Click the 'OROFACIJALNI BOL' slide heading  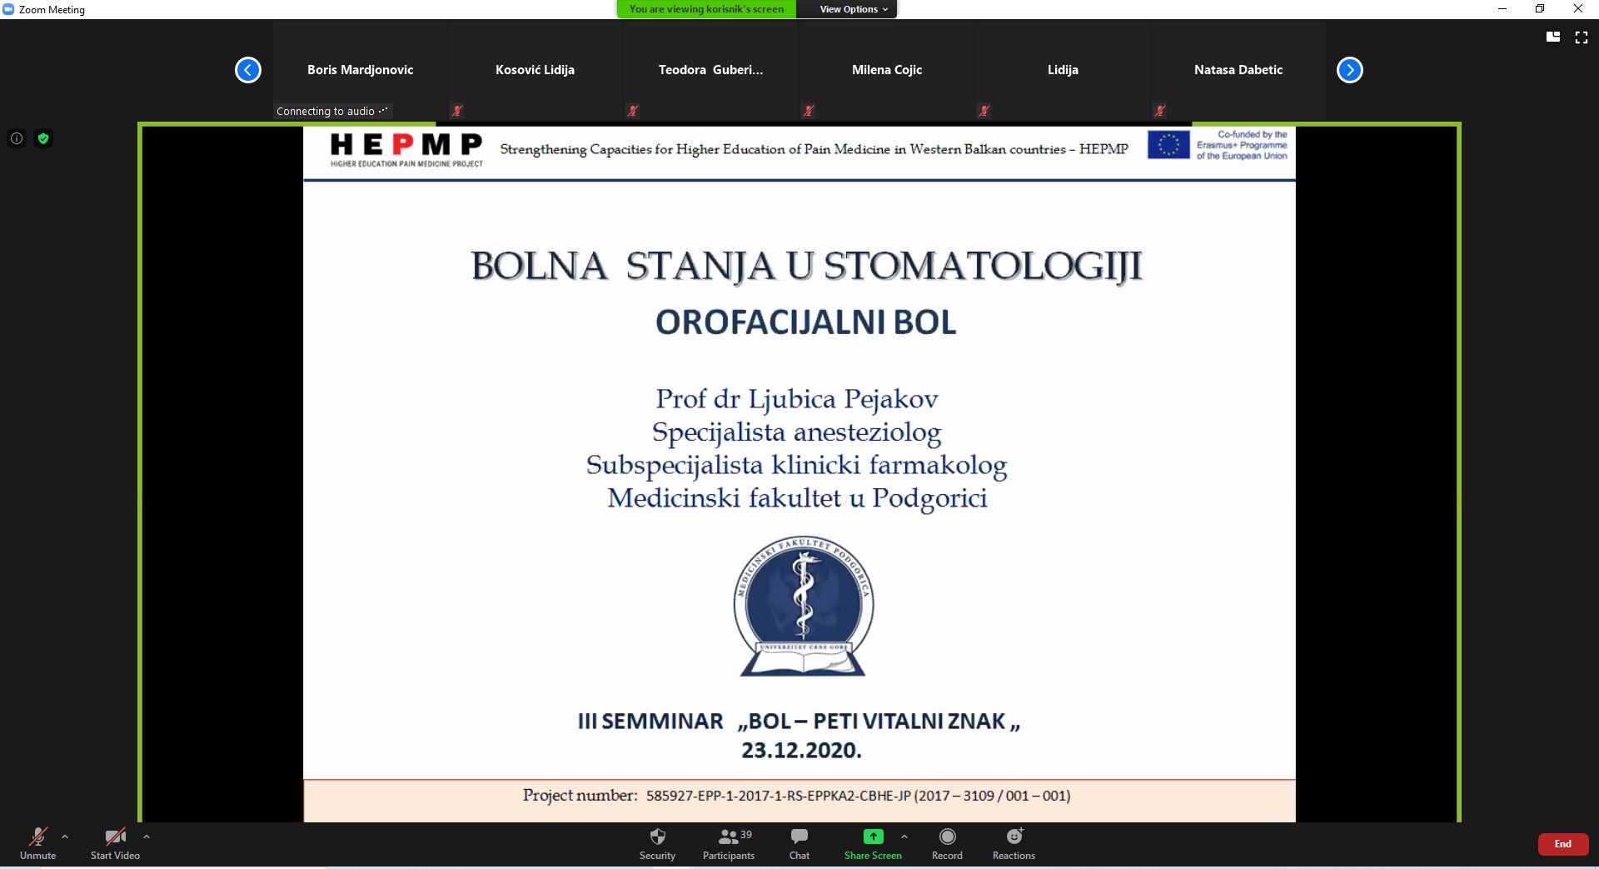(805, 322)
